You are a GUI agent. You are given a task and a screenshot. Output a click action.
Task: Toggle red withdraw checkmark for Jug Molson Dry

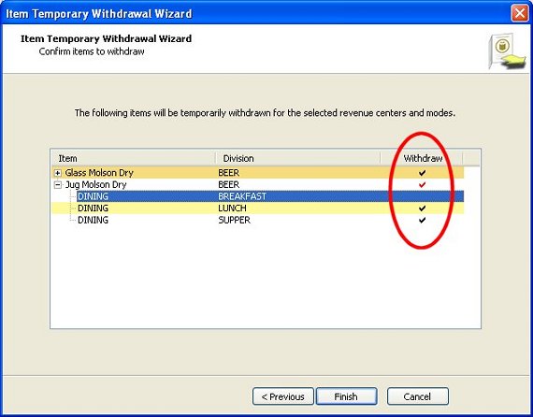click(422, 185)
